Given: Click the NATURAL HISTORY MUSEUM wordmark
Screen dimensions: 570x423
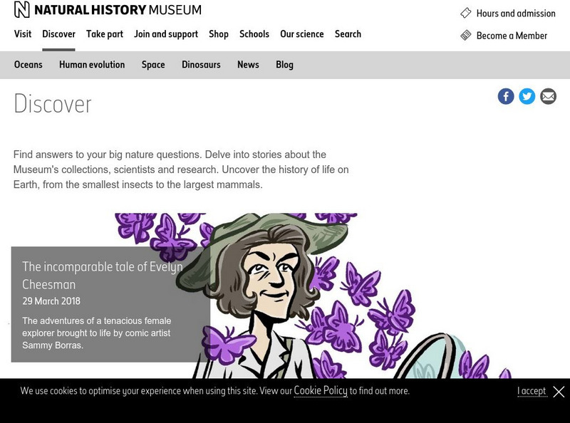Looking at the screenshot, I should (118, 10).
